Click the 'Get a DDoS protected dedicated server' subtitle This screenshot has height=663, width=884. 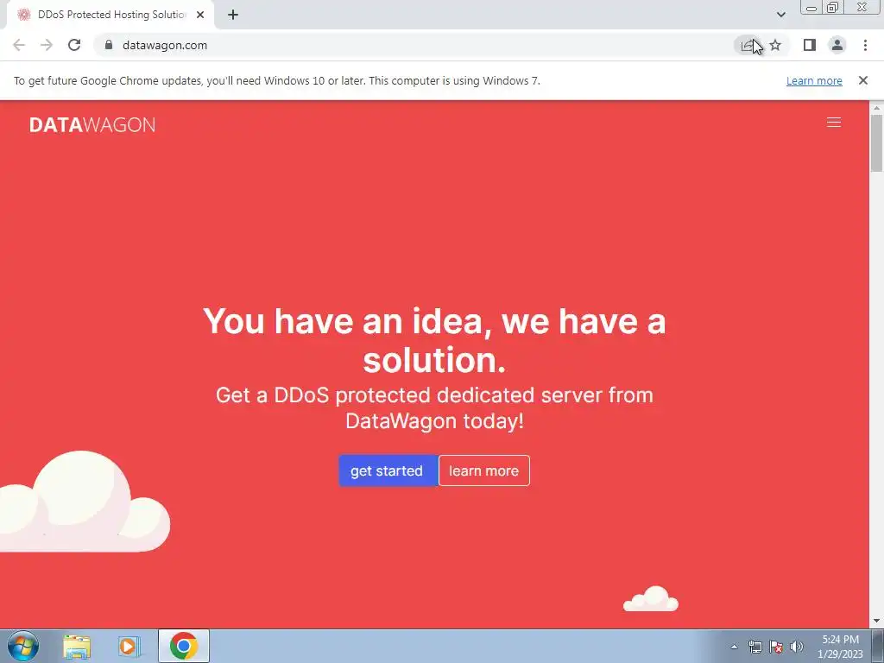pyautogui.click(x=434, y=407)
